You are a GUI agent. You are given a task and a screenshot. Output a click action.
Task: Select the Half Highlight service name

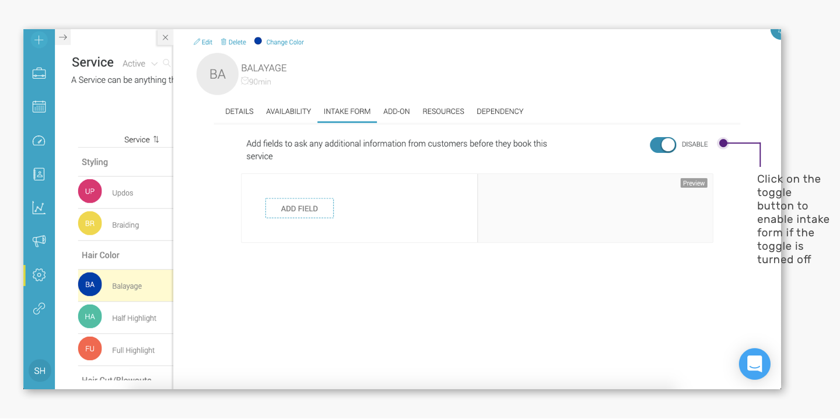pyautogui.click(x=134, y=318)
